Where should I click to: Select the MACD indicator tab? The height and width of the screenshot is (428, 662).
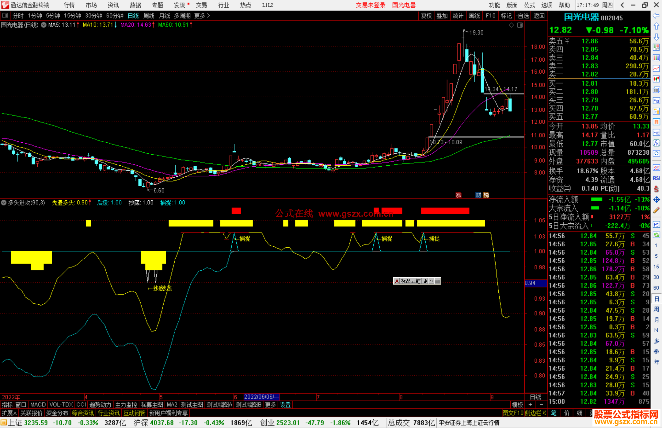[38, 405]
